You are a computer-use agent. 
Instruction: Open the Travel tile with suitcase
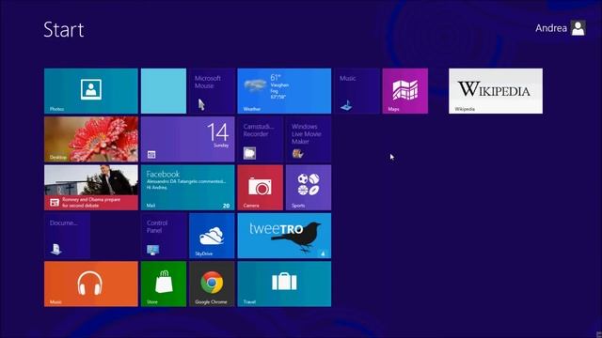[284, 284]
